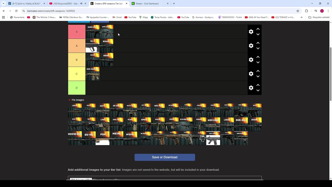Click the green D tier label
This screenshot has height=187, width=332.
point(77,88)
